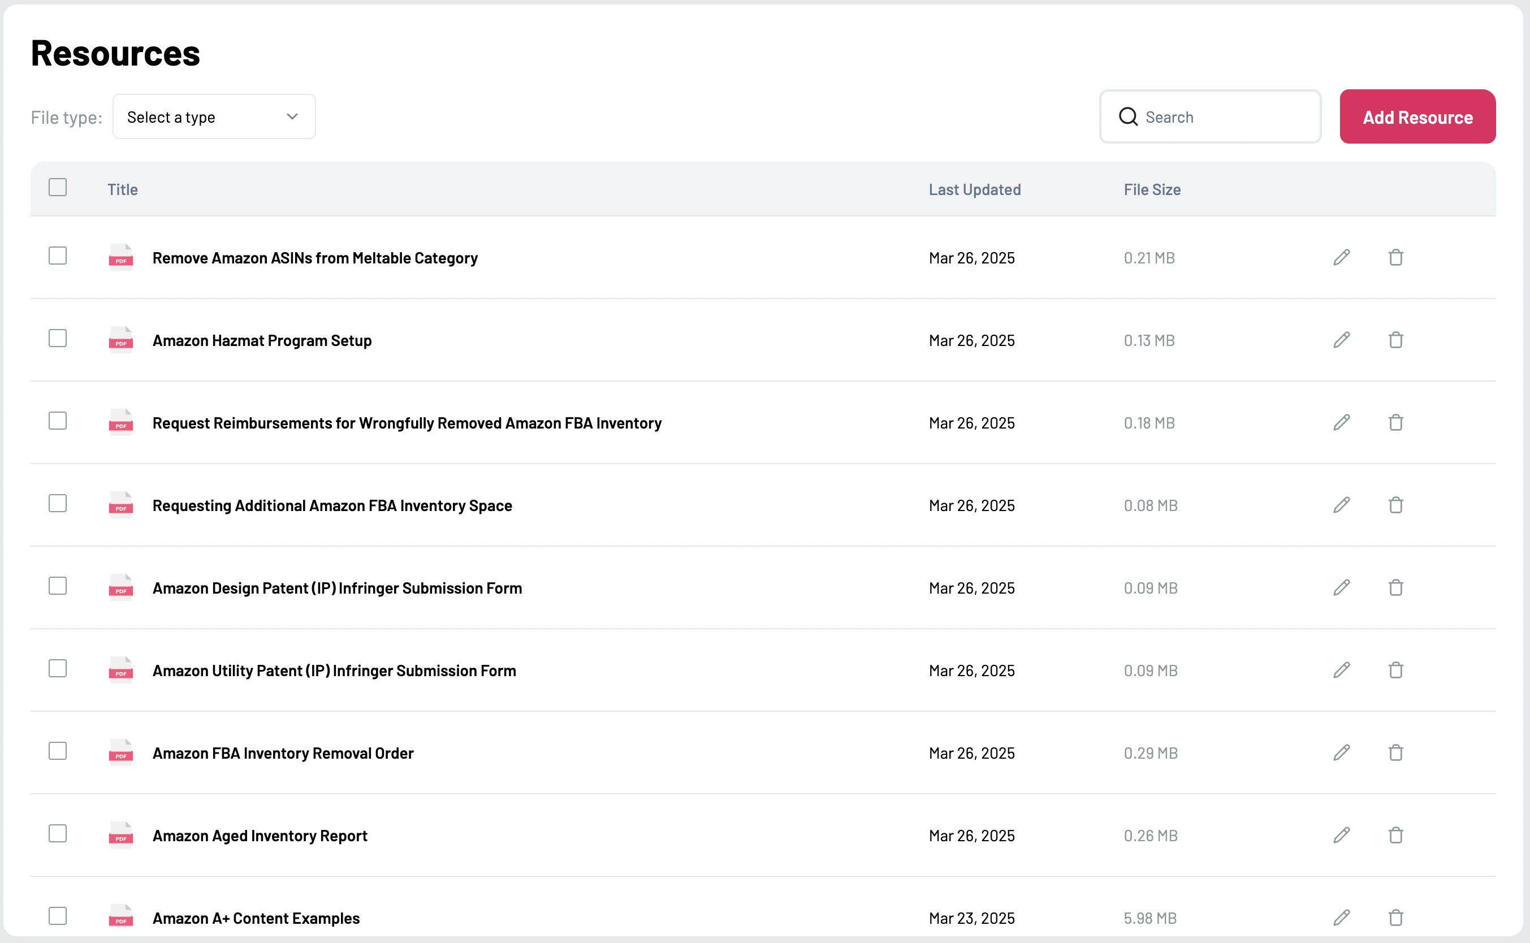1530x943 pixels.
Task: Click the edit pencil for Amazon Hazmat Program Setup
Action: [x=1342, y=340]
